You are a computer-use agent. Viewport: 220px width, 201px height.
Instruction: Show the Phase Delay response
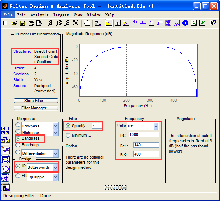(143, 23)
